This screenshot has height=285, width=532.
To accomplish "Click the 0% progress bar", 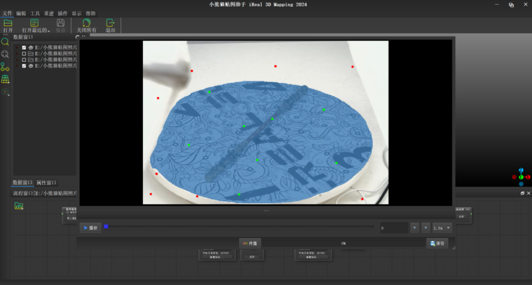I will (343, 244).
